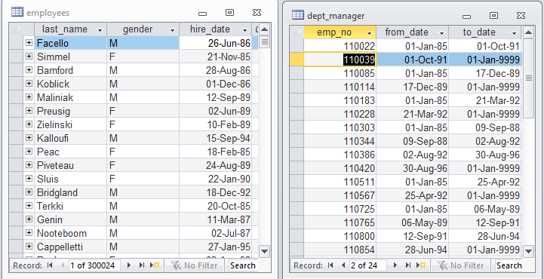Screen dimensions: 544x279
Task: Open the from_date column filter dropdown
Action: point(441,33)
